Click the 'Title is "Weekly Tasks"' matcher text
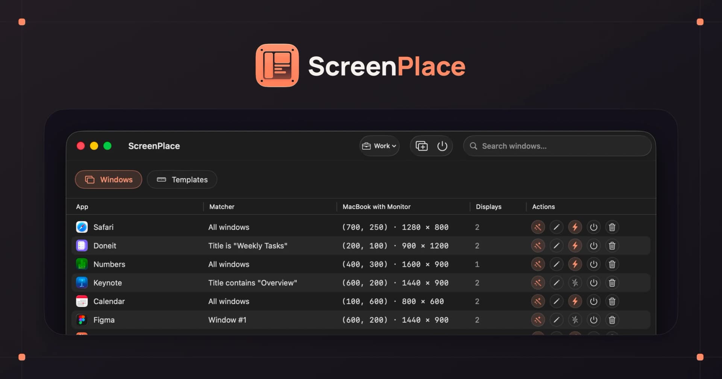This screenshot has width=722, height=379. pyautogui.click(x=248, y=246)
